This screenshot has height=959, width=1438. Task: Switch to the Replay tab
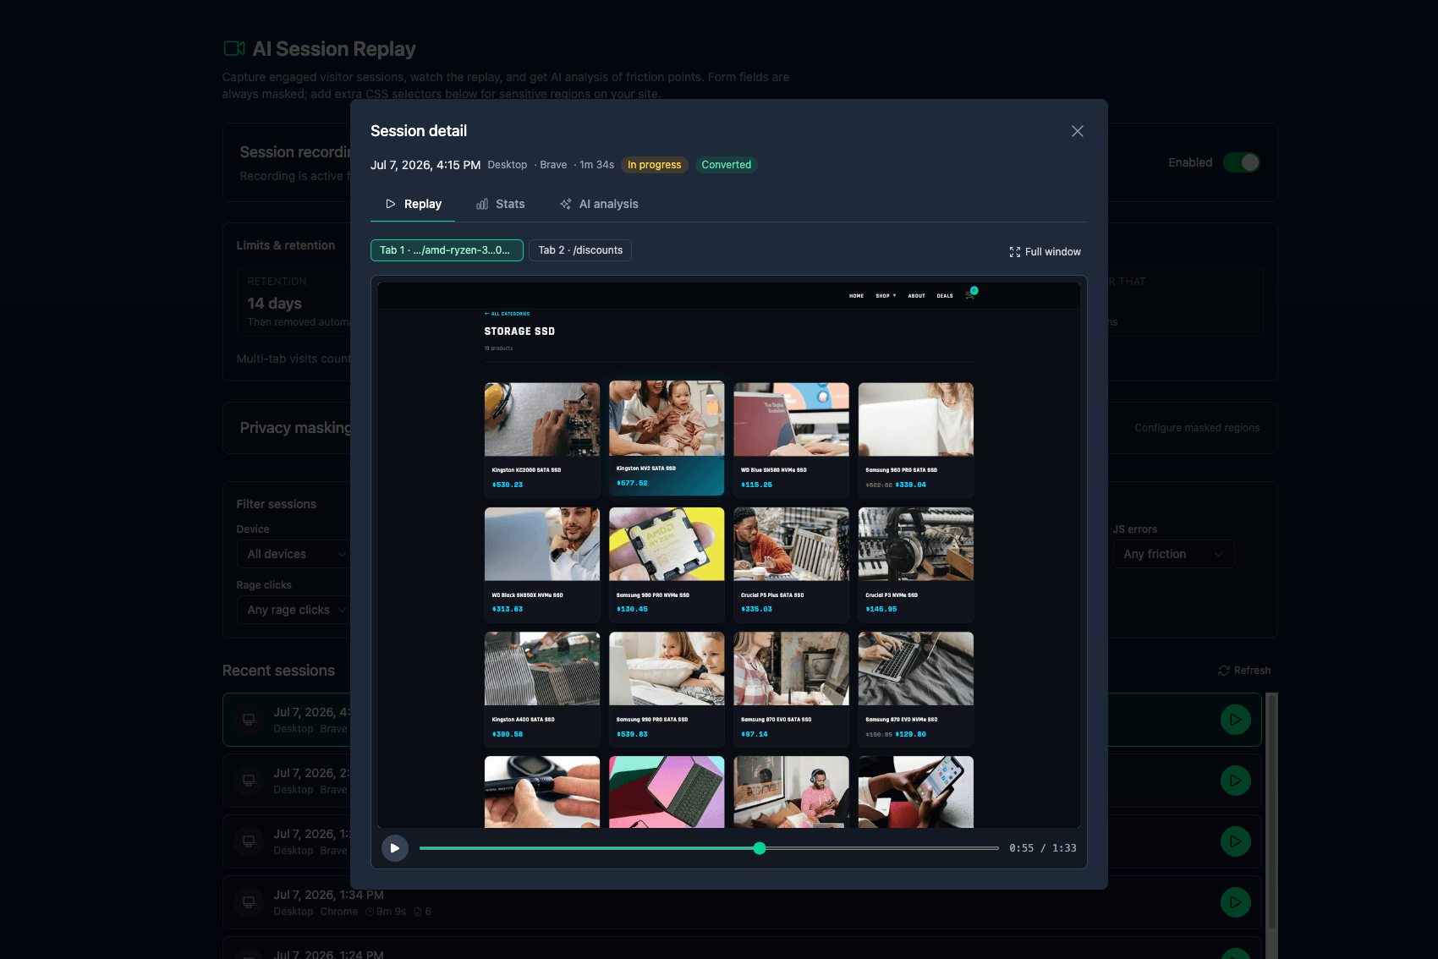[413, 204]
